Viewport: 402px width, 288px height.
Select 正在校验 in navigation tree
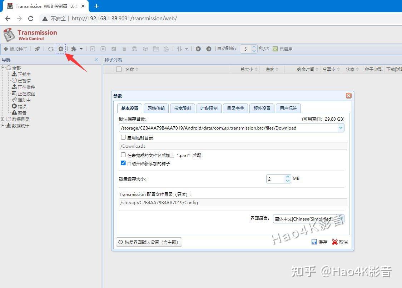tap(23, 94)
